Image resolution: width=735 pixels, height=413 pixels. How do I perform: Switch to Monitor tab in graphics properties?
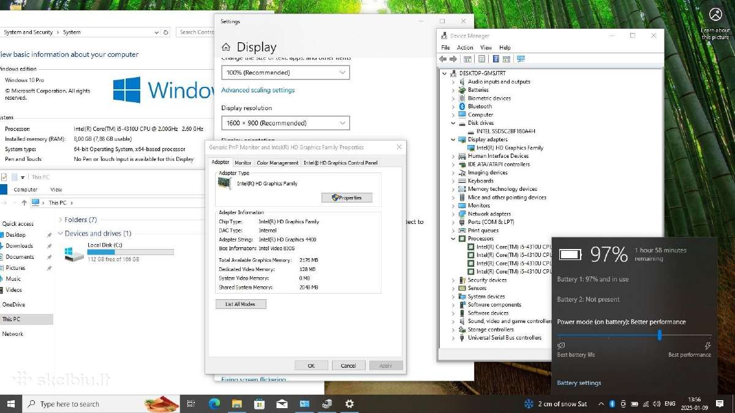[243, 163]
